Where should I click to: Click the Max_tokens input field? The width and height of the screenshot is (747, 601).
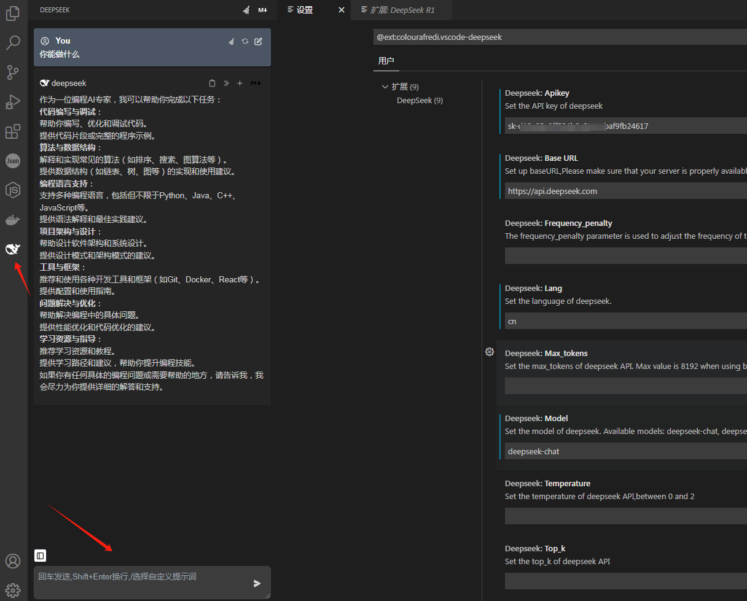click(x=626, y=386)
